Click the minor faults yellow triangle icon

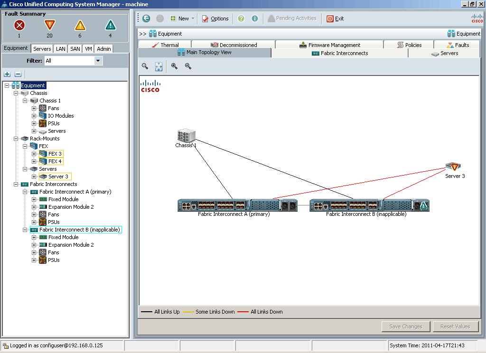[80, 26]
